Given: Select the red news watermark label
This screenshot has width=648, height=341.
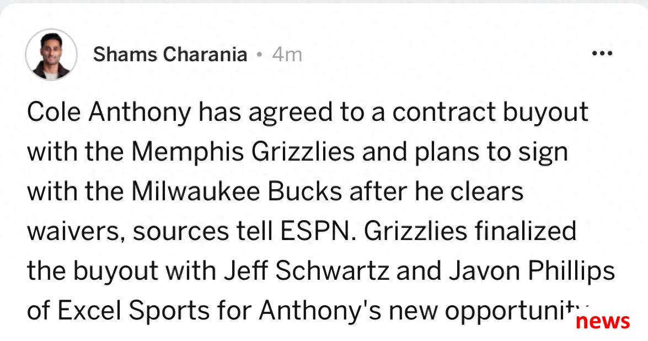Looking at the screenshot, I should [603, 321].
